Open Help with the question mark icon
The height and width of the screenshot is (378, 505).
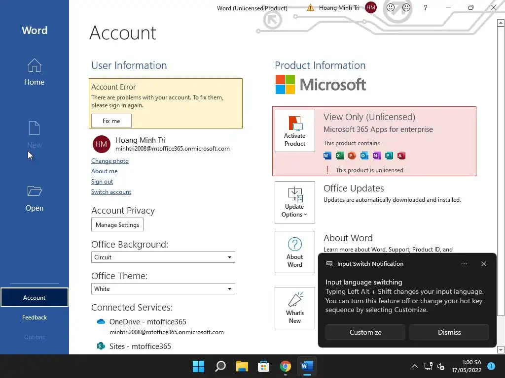pyautogui.click(x=426, y=7)
